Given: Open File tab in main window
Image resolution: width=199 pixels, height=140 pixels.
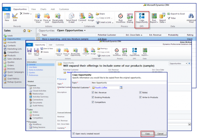Looking at the screenshot, I should pos(6,9).
